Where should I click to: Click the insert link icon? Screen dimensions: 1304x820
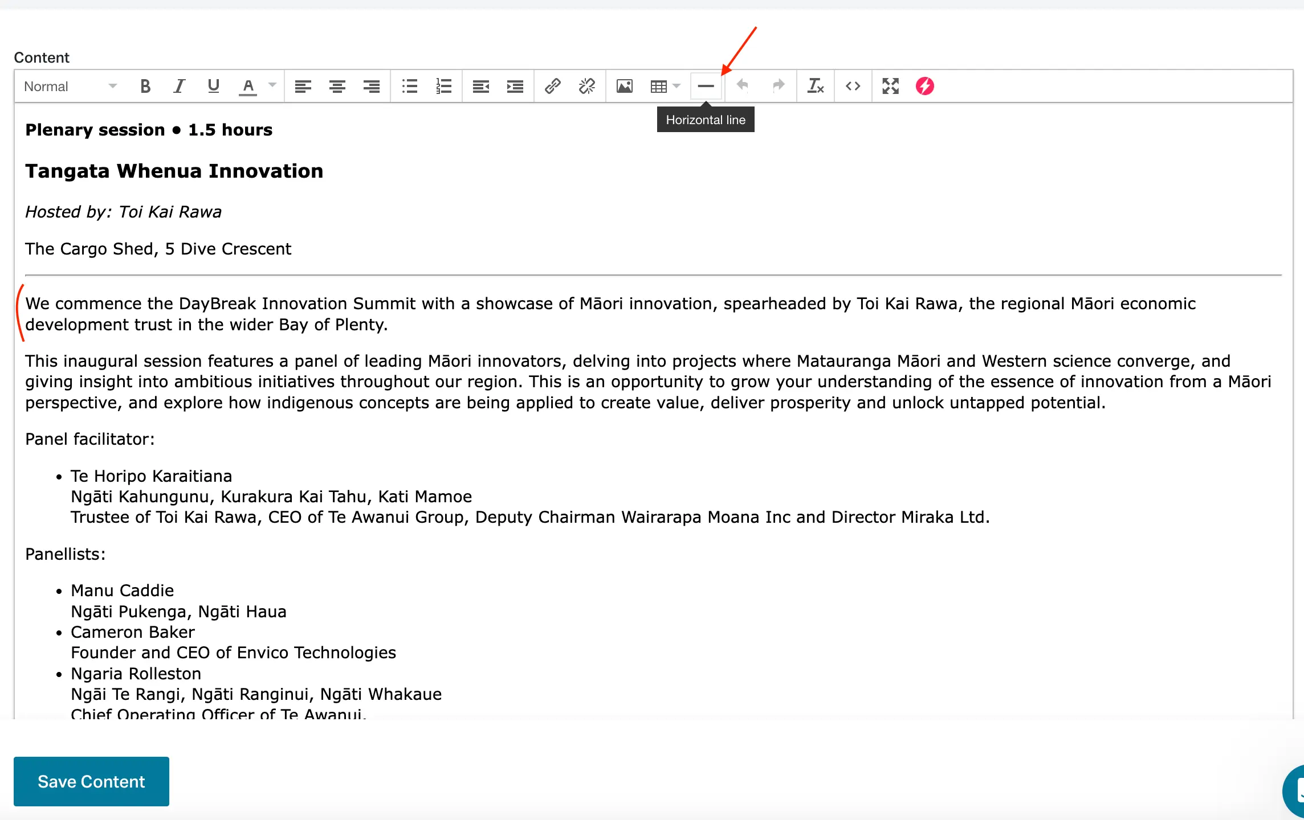pyautogui.click(x=552, y=86)
